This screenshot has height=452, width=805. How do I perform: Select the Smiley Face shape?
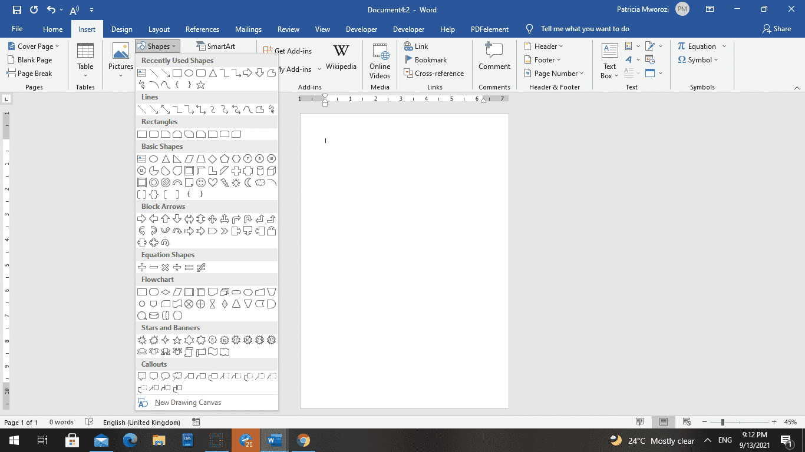tap(200, 183)
